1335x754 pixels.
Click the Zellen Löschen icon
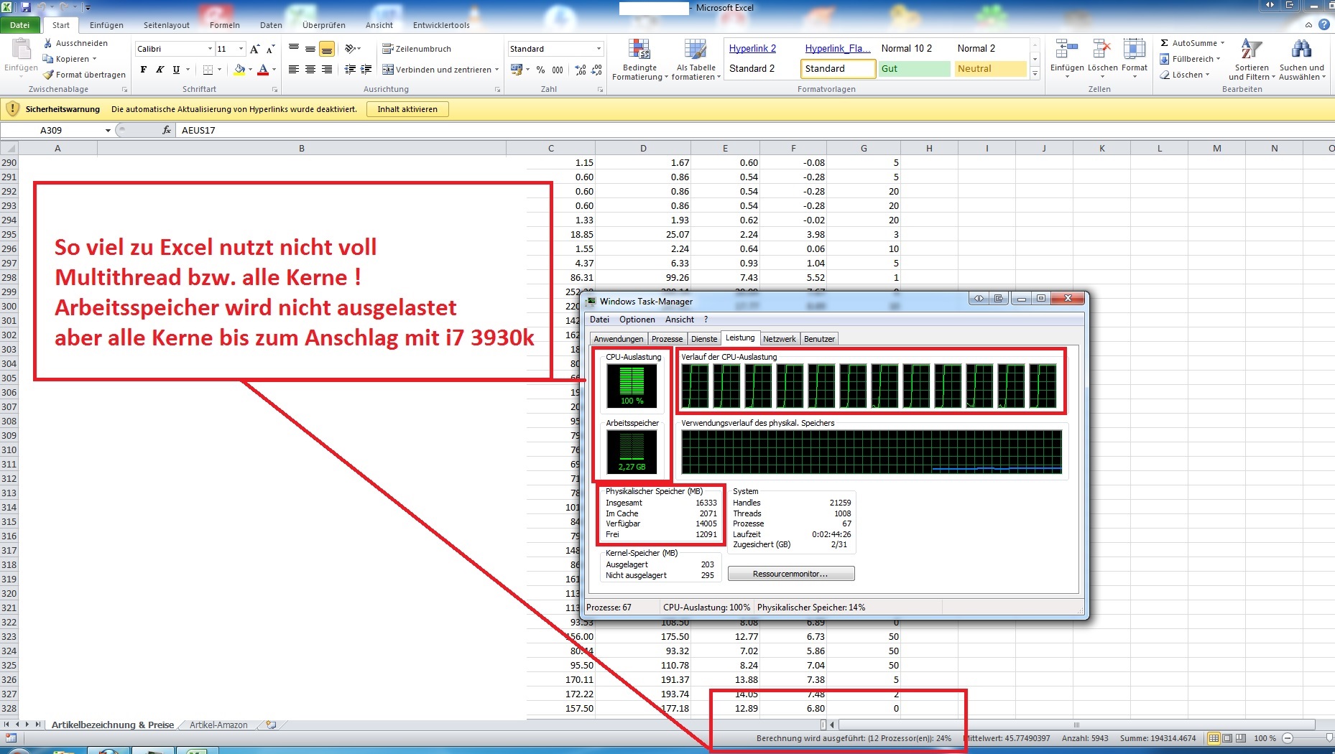tap(1101, 50)
